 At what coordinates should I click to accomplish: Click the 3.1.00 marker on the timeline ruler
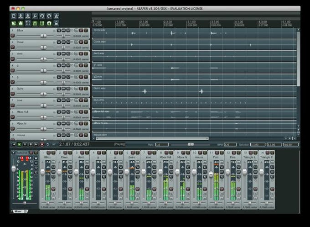(x=191, y=22)
